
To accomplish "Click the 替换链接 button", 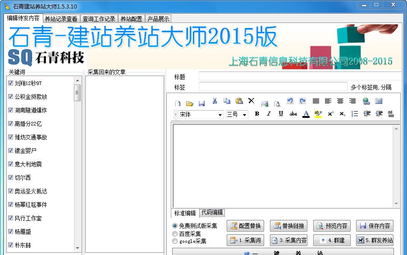I will tap(288, 226).
